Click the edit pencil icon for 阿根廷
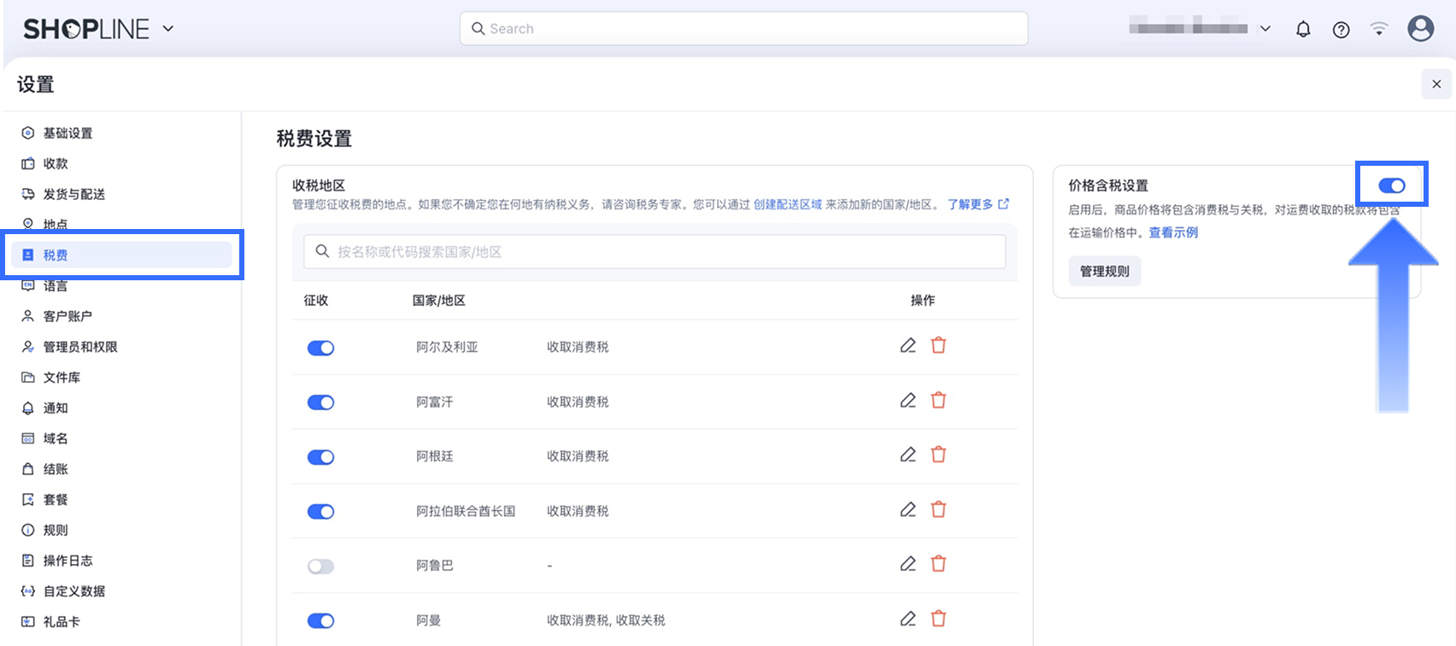 pyautogui.click(x=907, y=455)
